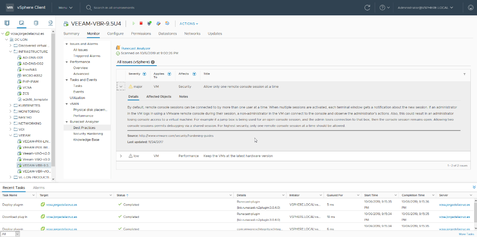Switch to VMs and Templates inventory view
This screenshot has height=237, width=477.
click(x=21, y=23)
